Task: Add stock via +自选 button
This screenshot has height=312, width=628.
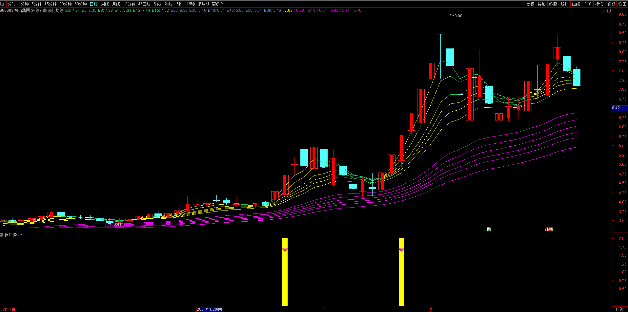Action: [x=611, y=4]
